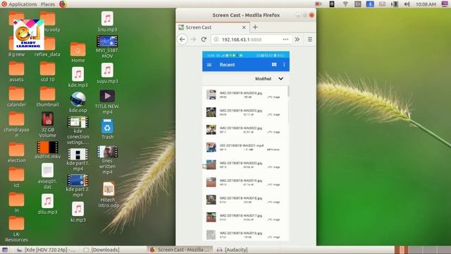451x254 pixels.
Task: Open IMG-20190818-WA0024.jpg in the list
Action: [245, 95]
